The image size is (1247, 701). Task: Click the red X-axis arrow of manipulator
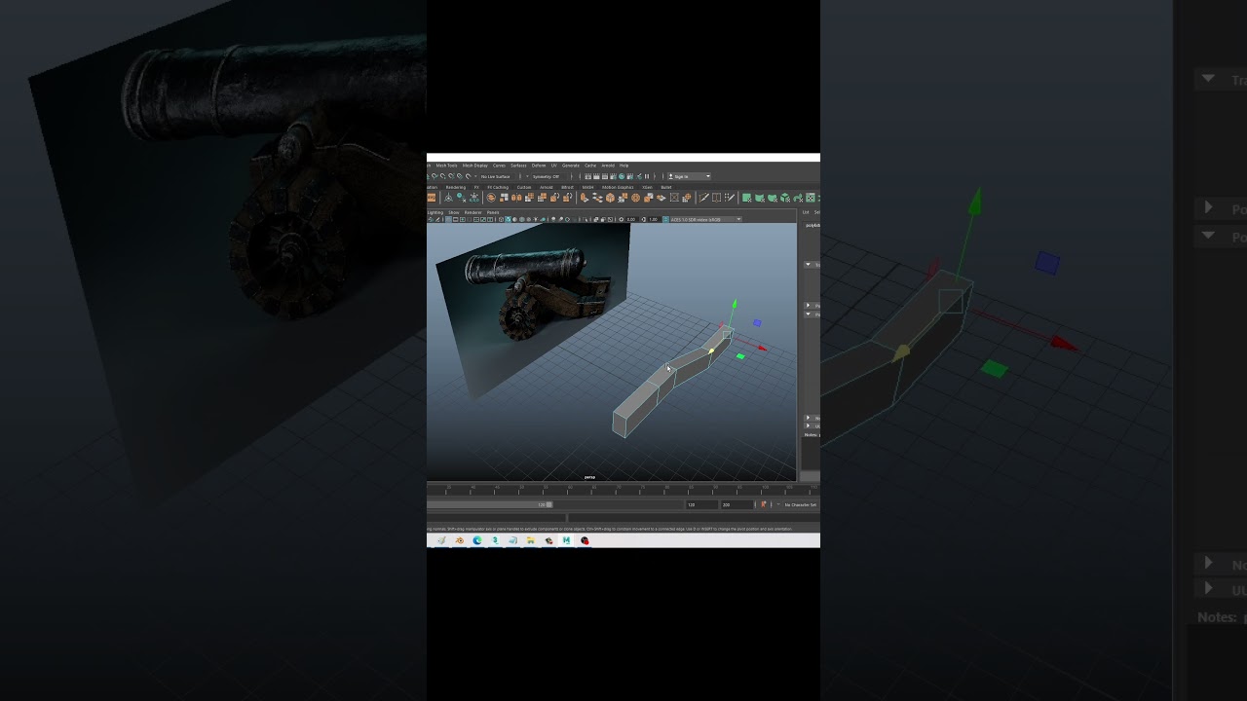click(x=763, y=348)
